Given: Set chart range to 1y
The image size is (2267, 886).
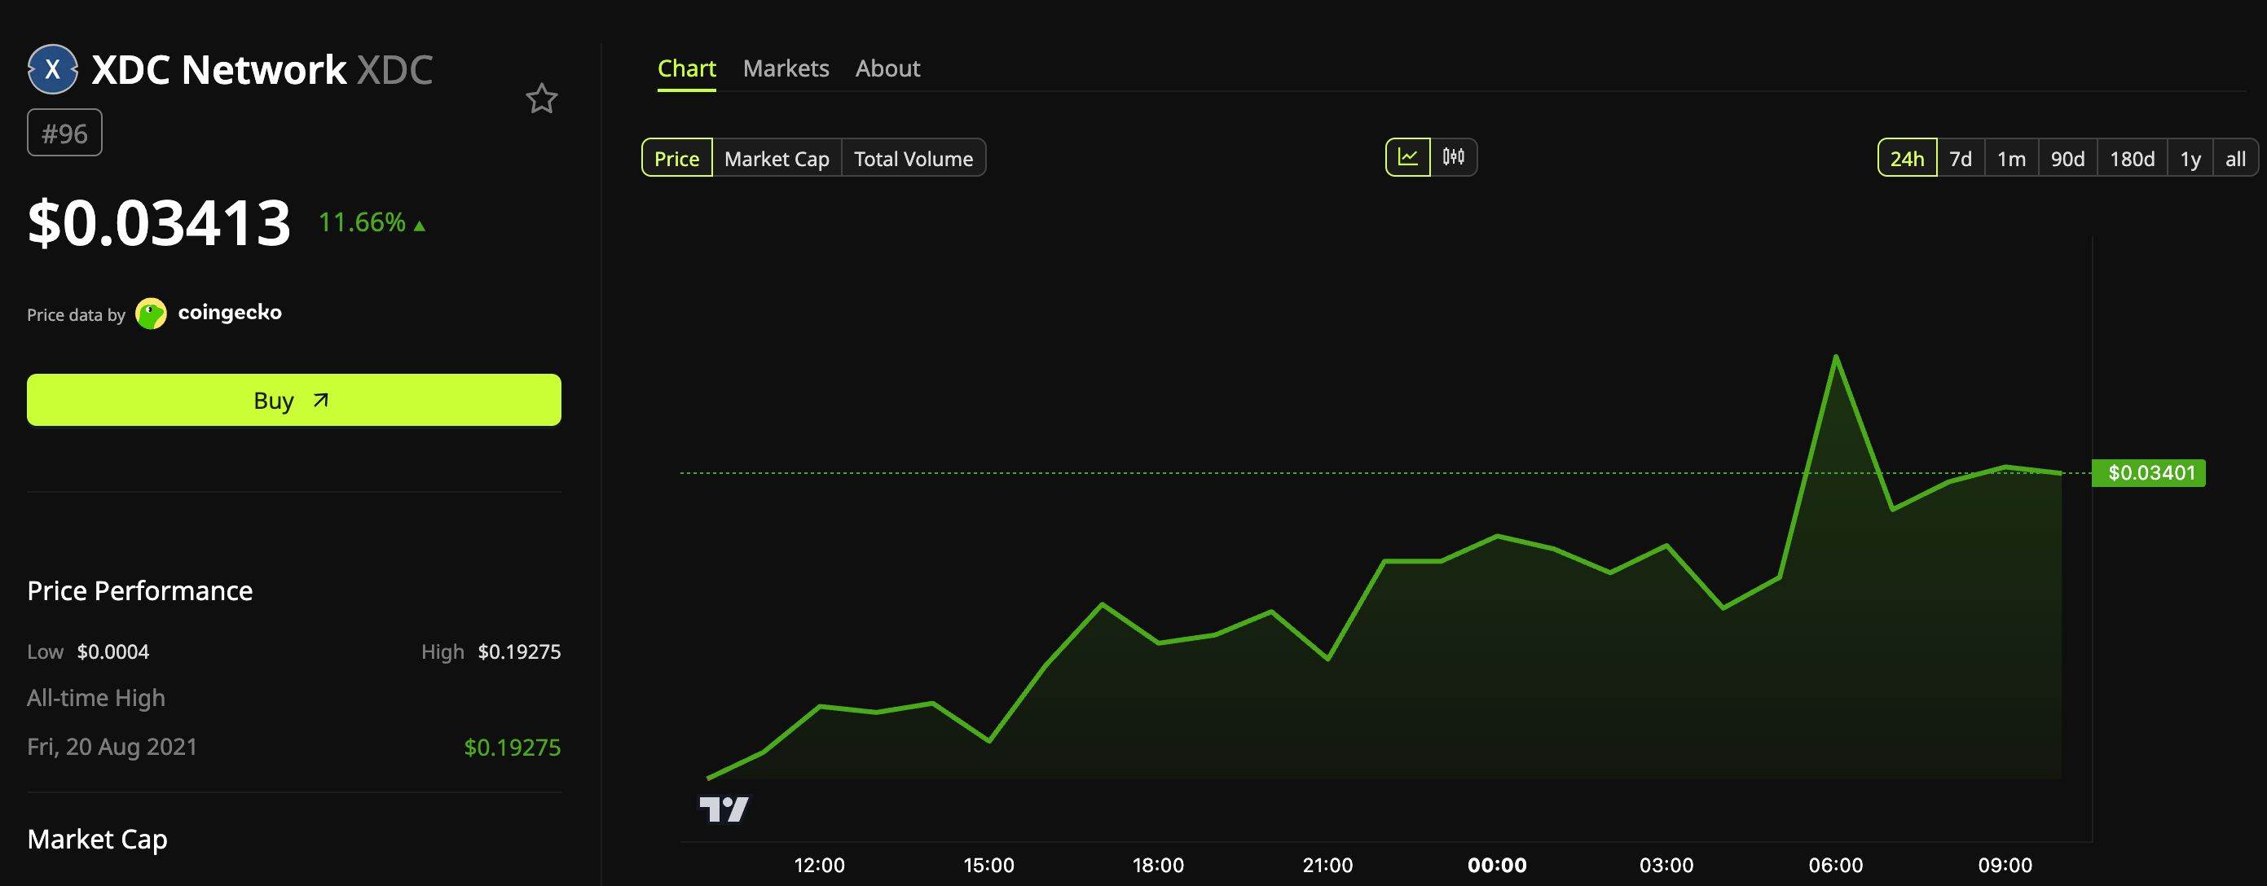Looking at the screenshot, I should pos(2190,158).
